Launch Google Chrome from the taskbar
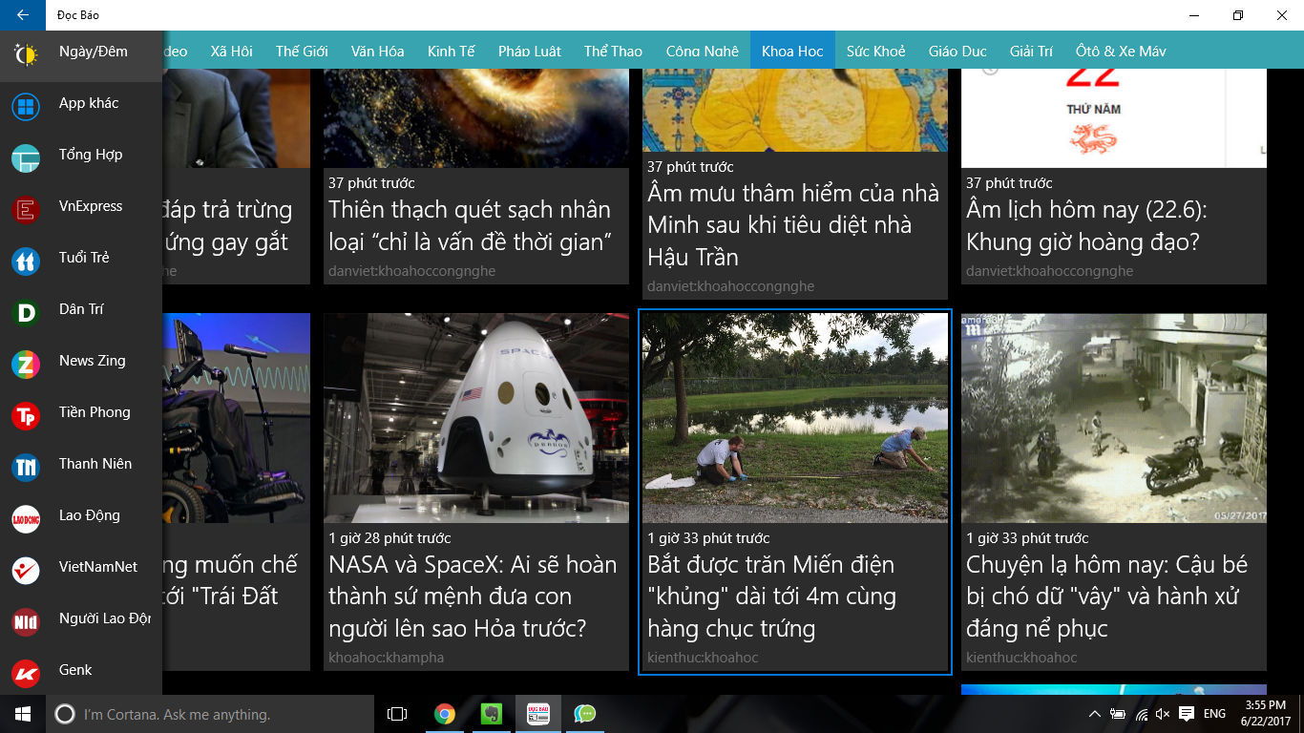Screen dimensions: 1304x733 coord(444,714)
